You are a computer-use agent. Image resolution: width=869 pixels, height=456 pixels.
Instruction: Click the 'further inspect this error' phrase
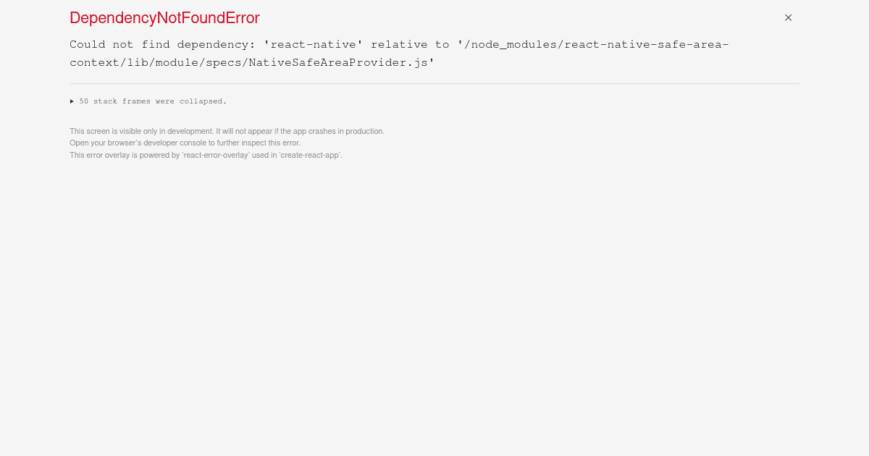pyautogui.click(x=259, y=143)
